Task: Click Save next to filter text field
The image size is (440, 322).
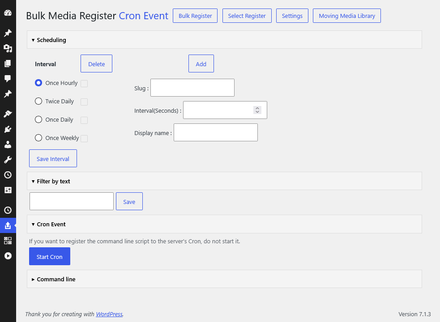Action: [129, 201]
